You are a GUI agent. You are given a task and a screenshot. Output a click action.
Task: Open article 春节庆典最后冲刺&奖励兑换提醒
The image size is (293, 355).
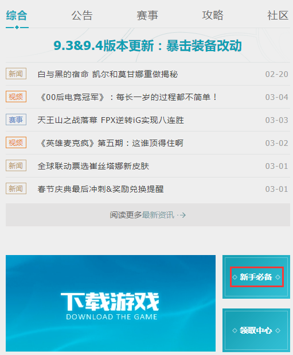[100, 189]
